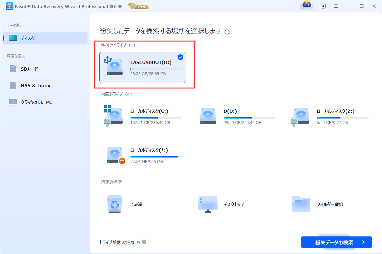
Task: Uncheck the EASEUSBOOT(H:) selected checkmark
Action: pos(180,57)
